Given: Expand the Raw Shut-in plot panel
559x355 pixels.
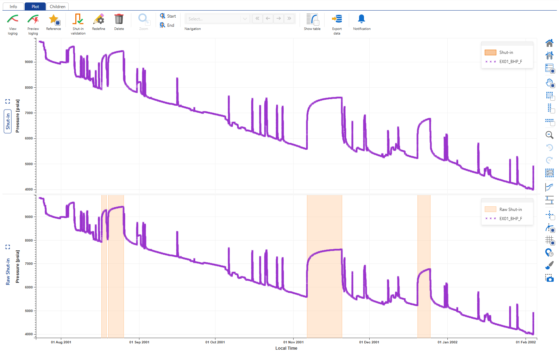Looking at the screenshot, I should [8, 247].
